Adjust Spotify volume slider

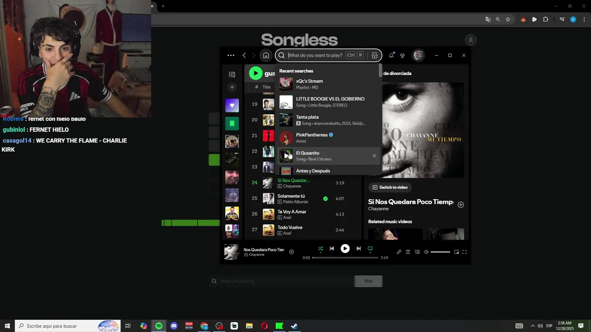click(440, 252)
